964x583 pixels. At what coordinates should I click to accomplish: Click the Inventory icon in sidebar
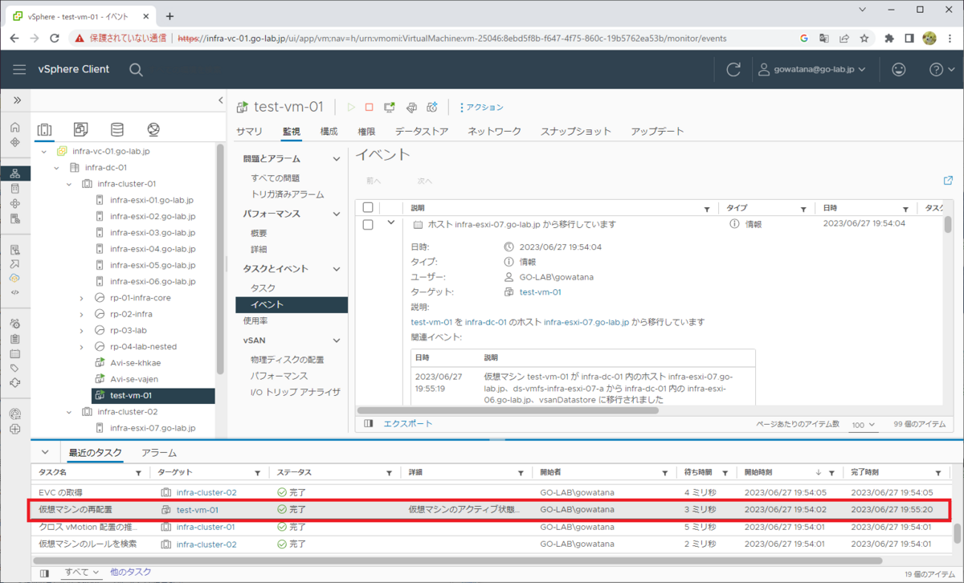click(15, 173)
